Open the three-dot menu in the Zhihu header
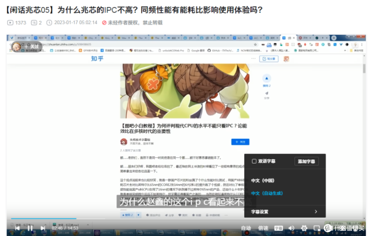Image resolution: width=368 pixels, height=236 pixels. coord(253,59)
